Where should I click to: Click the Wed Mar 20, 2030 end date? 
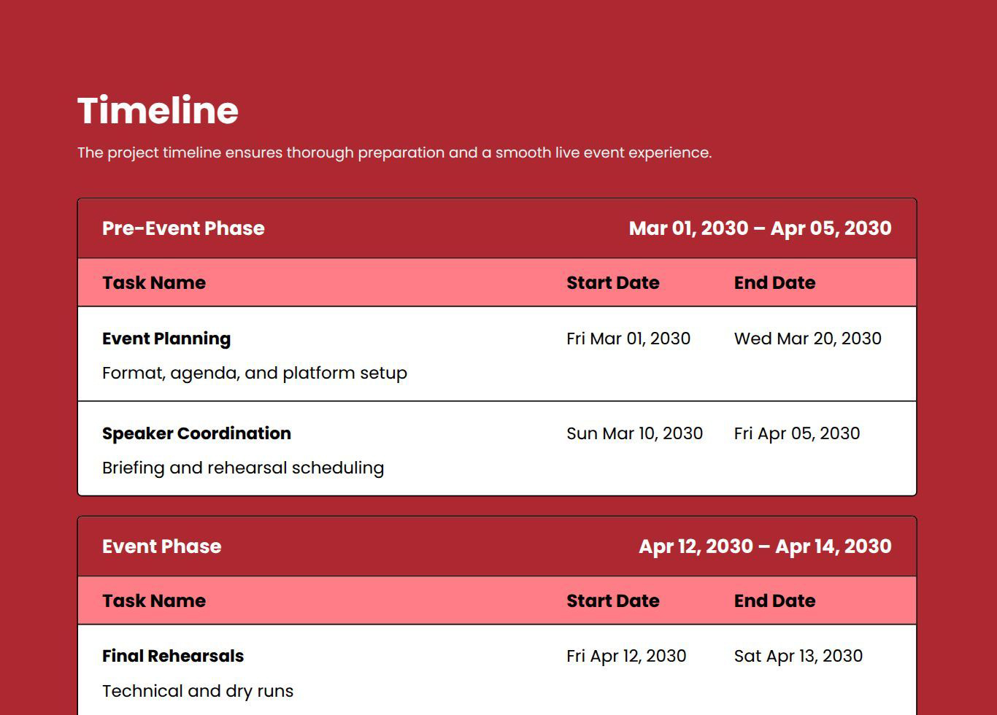point(807,339)
